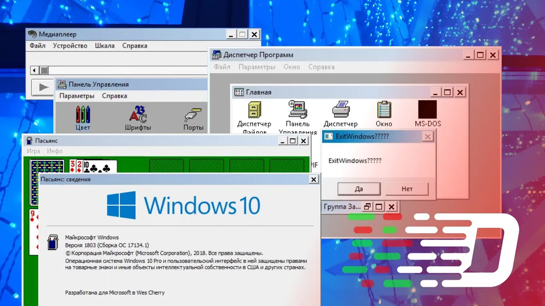Viewport: 545px width, 306px height.
Task: Click the card deck pile in Пасьянс
Action: click(47, 182)
